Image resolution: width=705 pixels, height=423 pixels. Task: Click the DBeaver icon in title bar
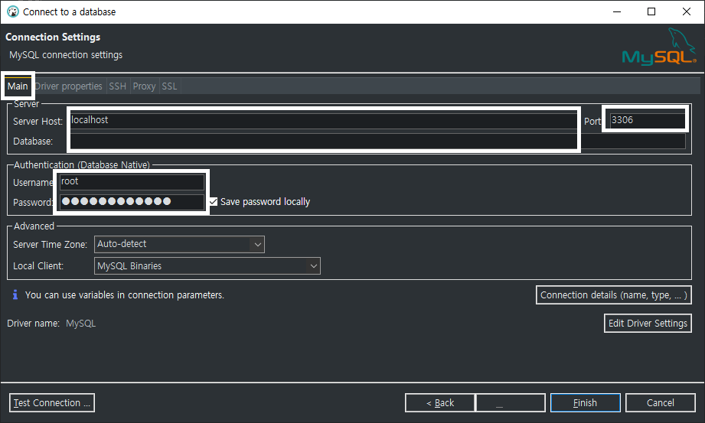coord(13,11)
